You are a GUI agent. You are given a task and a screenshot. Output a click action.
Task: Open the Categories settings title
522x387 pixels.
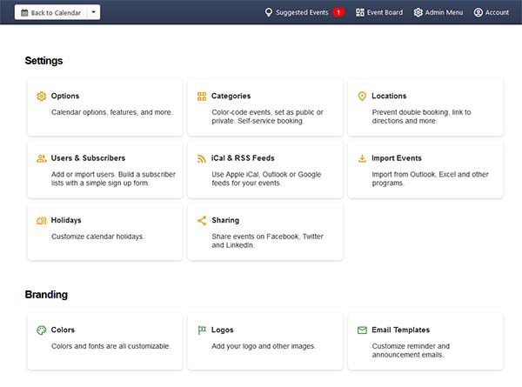(x=231, y=96)
